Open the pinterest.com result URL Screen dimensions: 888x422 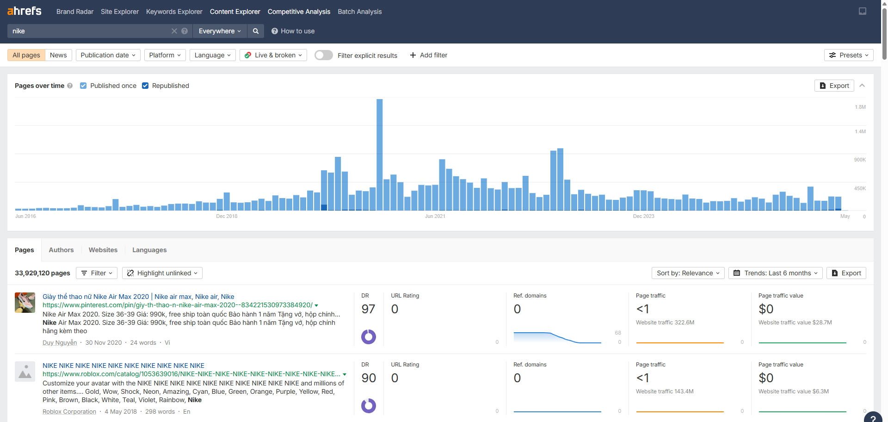(178, 305)
